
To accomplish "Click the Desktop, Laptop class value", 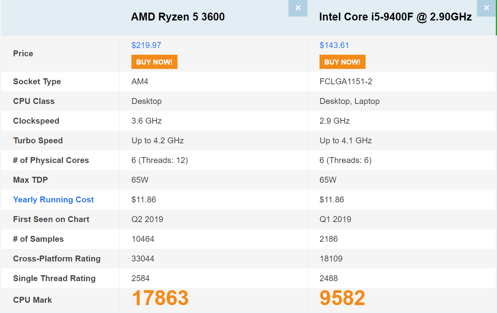I will 350,101.
